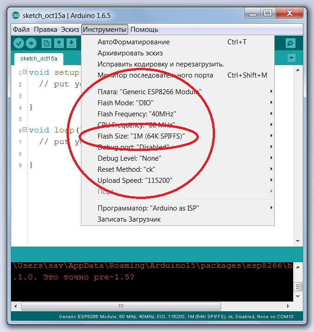Click horizontal scrollbar right arrow

coord(288,306)
